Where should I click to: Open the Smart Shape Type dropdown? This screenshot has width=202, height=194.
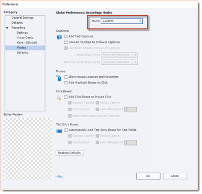(x=119, y=55)
